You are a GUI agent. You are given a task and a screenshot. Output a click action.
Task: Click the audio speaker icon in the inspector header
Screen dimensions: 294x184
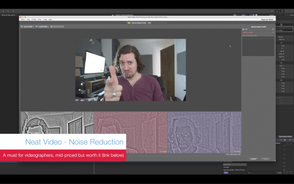point(254,15)
